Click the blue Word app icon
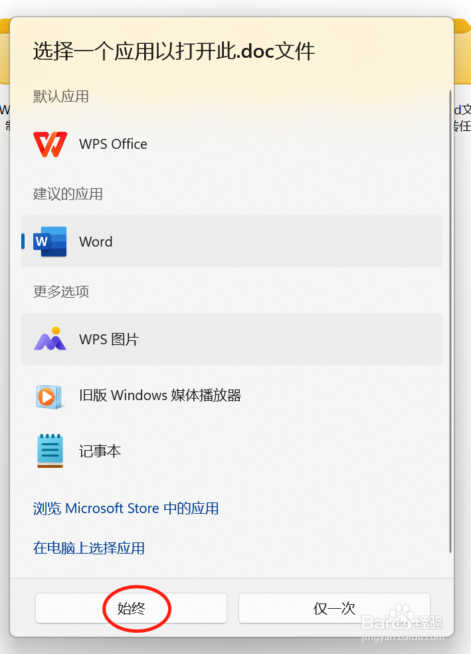Image resolution: width=471 pixels, height=654 pixels. [50, 241]
